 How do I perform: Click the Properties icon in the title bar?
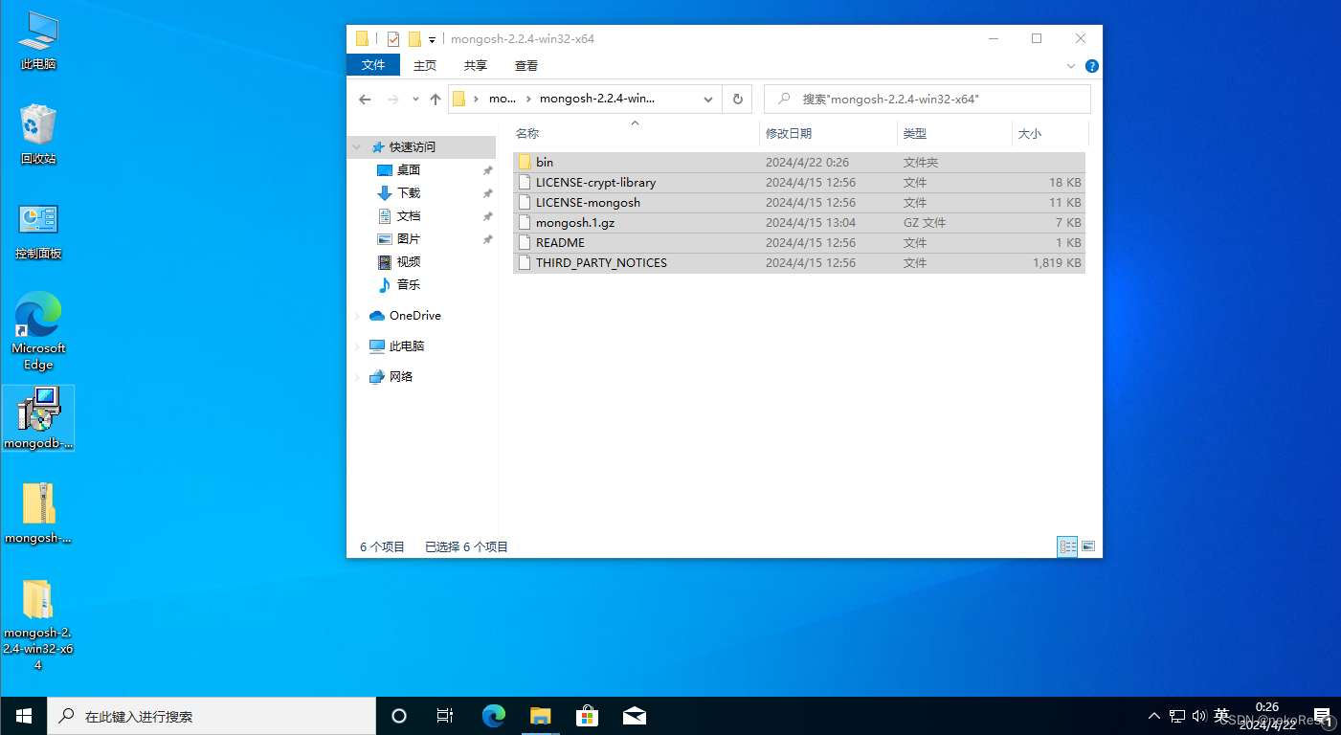(x=393, y=39)
